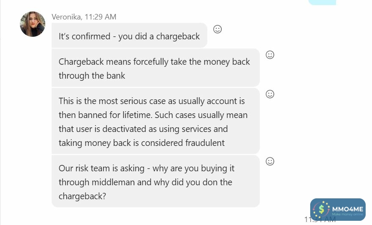Click the "Make money online" tagline
Image resolution: width=372 pixels, height=225 pixels.
[347, 214]
